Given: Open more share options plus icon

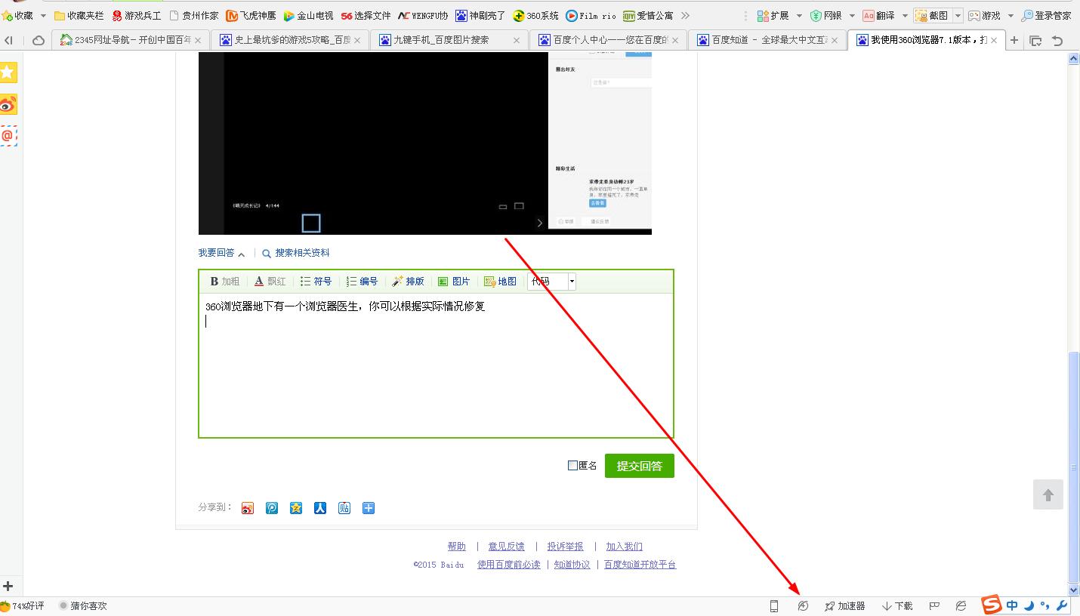Looking at the screenshot, I should [x=369, y=508].
